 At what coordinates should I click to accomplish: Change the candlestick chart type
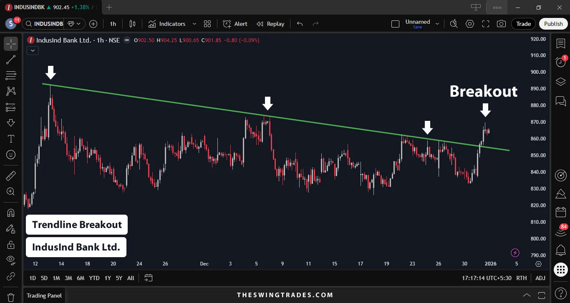[x=133, y=24]
